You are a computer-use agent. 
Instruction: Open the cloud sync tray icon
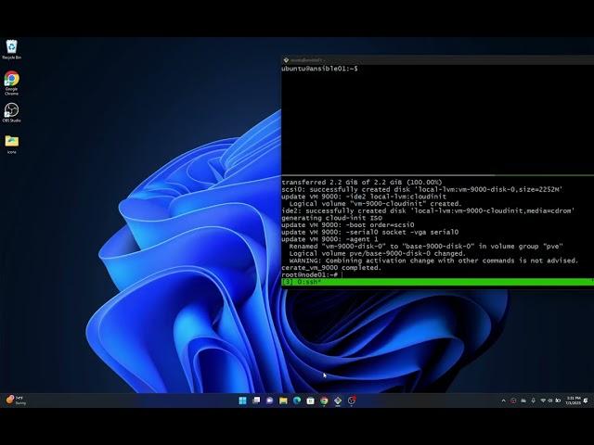(x=523, y=400)
